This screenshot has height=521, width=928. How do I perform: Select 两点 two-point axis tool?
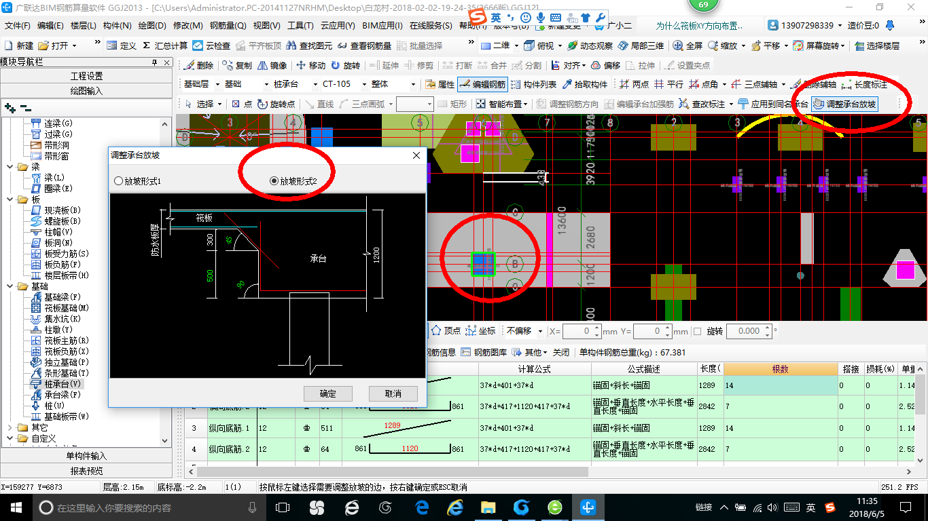635,84
